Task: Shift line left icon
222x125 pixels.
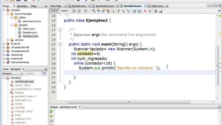Action: click(134, 11)
